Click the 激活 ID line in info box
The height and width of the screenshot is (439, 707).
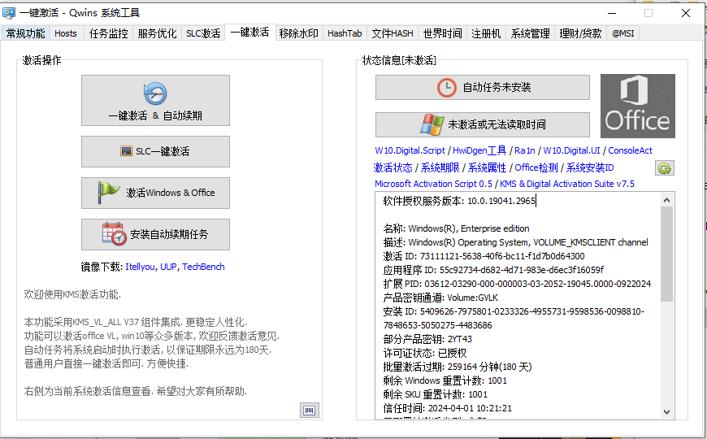click(x=484, y=256)
